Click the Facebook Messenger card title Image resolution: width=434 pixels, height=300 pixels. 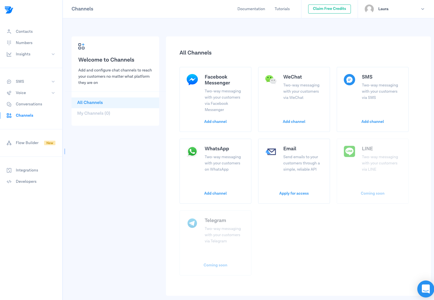[217, 80]
